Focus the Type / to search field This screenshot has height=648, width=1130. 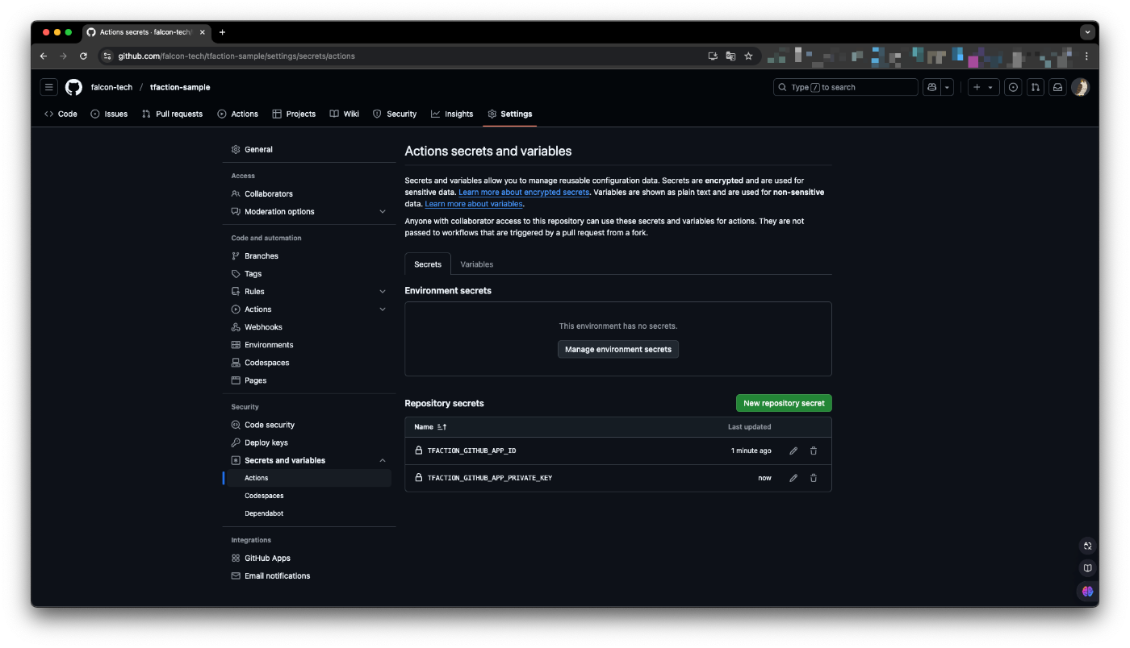click(x=845, y=87)
